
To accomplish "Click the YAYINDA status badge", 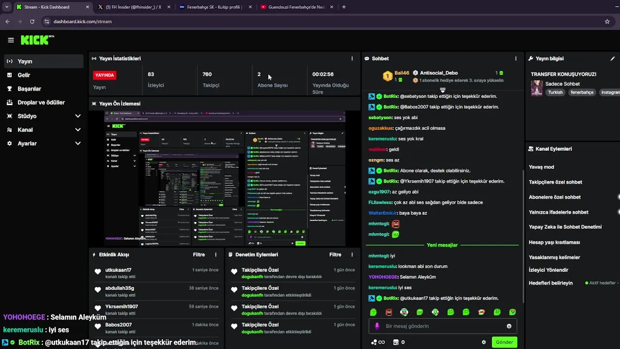I will tap(105, 75).
